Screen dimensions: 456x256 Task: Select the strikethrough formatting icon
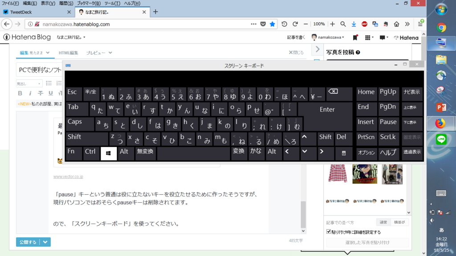(x=41, y=93)
